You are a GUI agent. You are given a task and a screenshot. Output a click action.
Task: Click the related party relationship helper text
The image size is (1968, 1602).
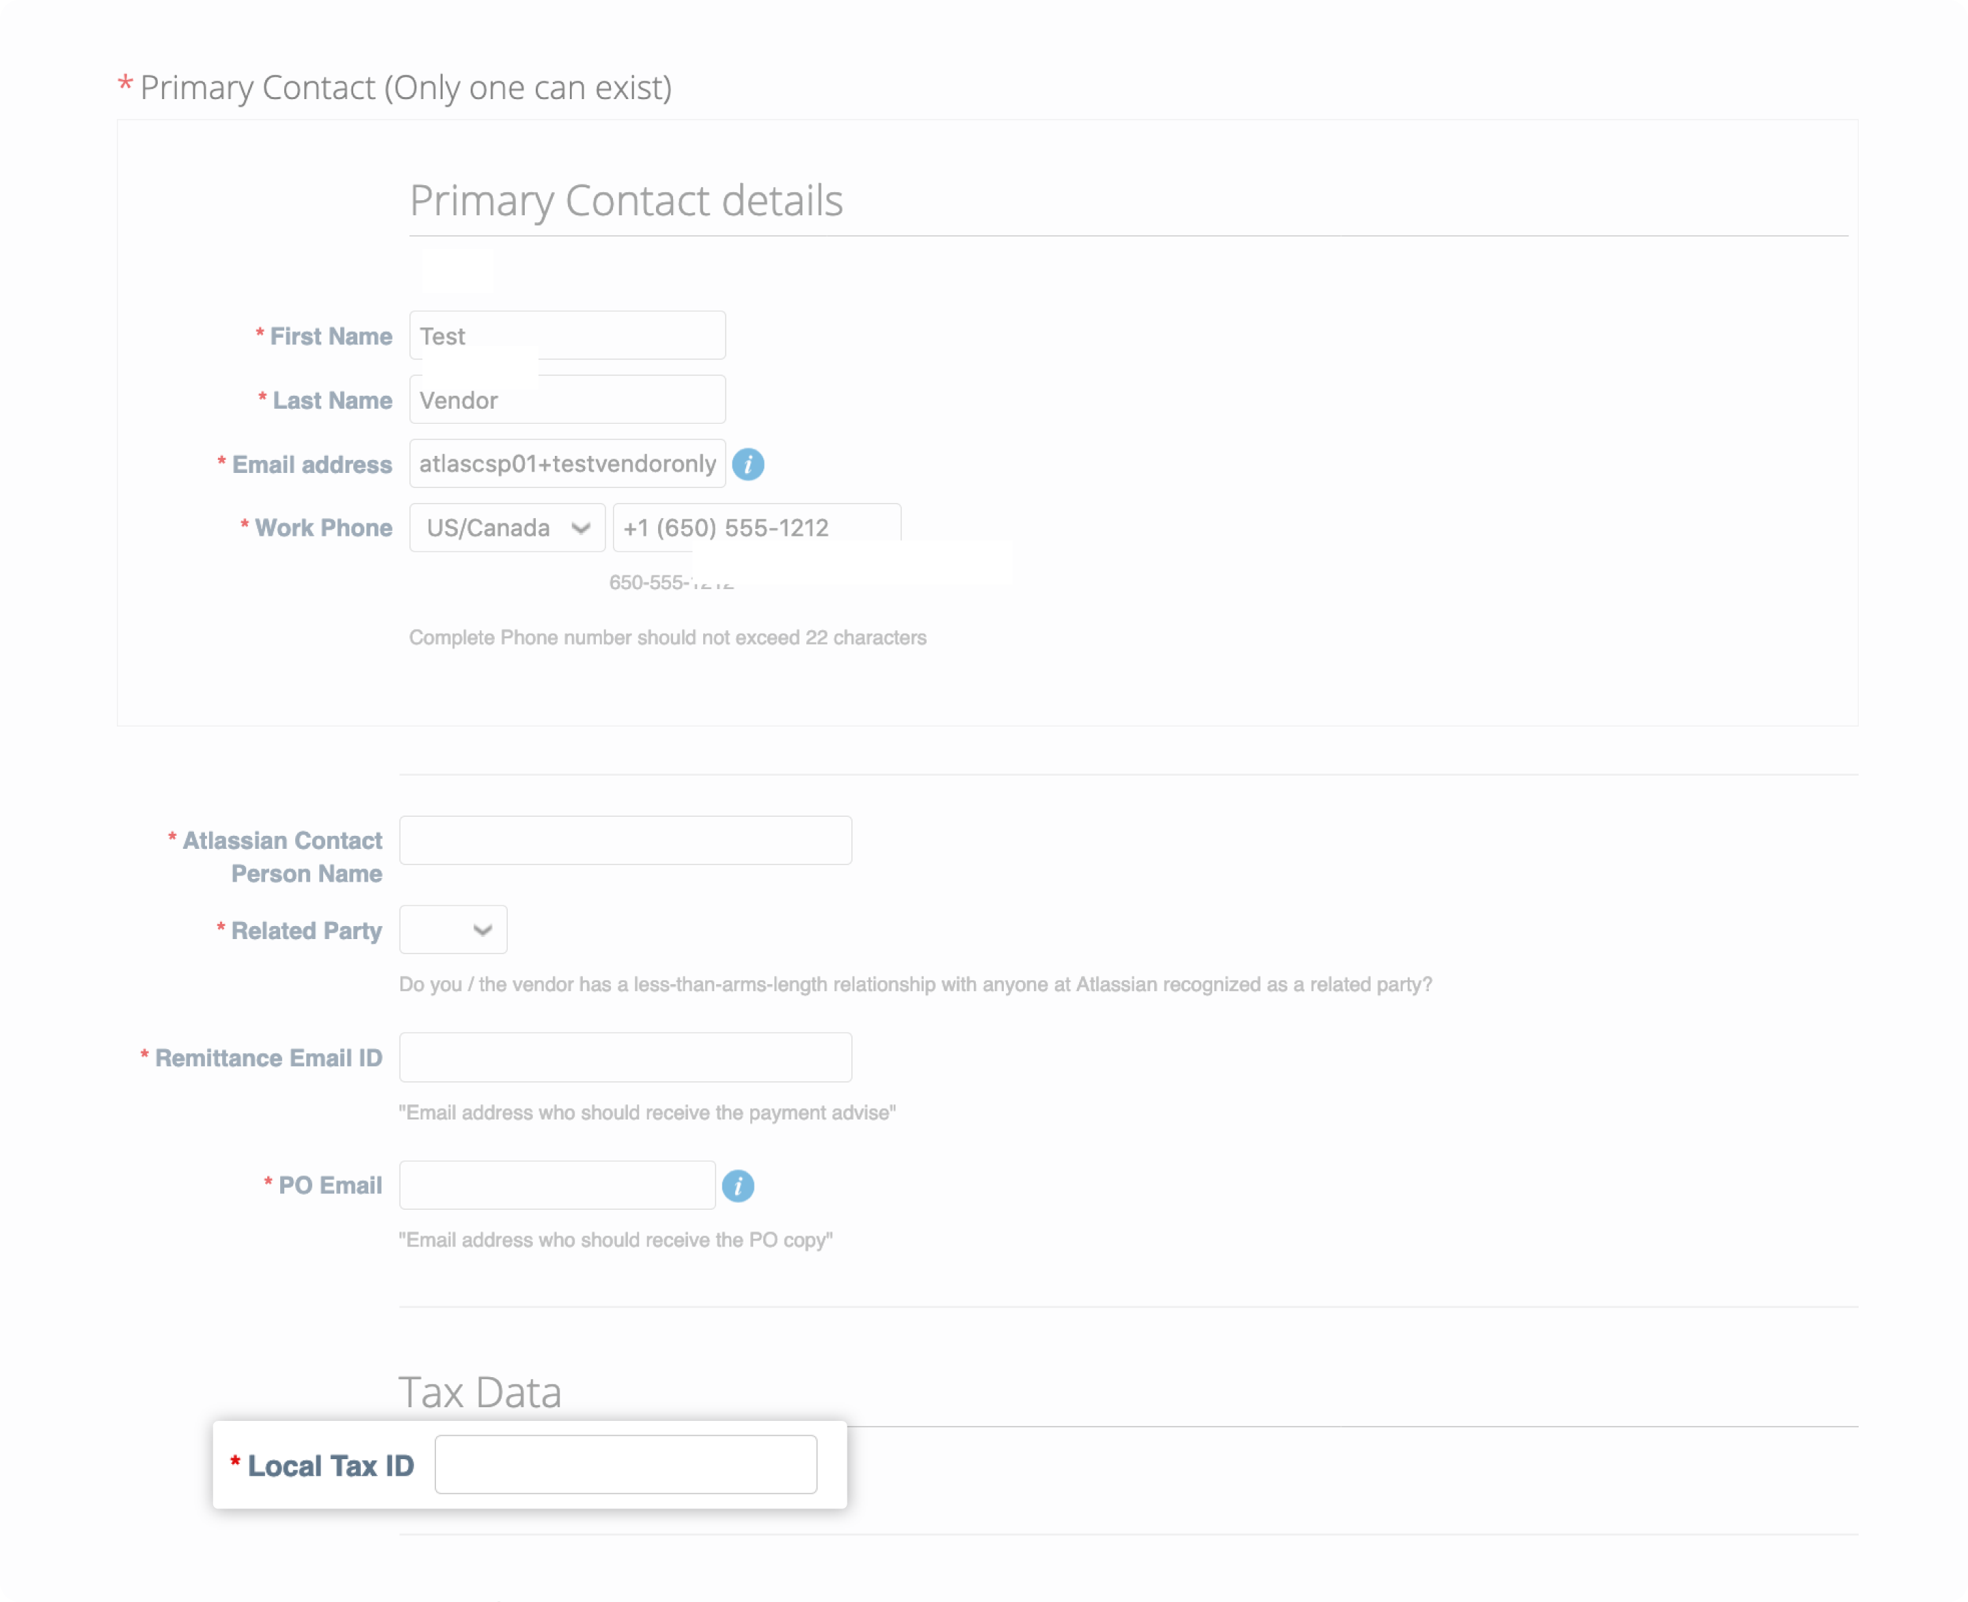click(915, 983)
